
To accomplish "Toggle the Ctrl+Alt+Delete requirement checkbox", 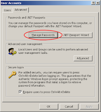I will pyautogui.click(x=20, y=92).
